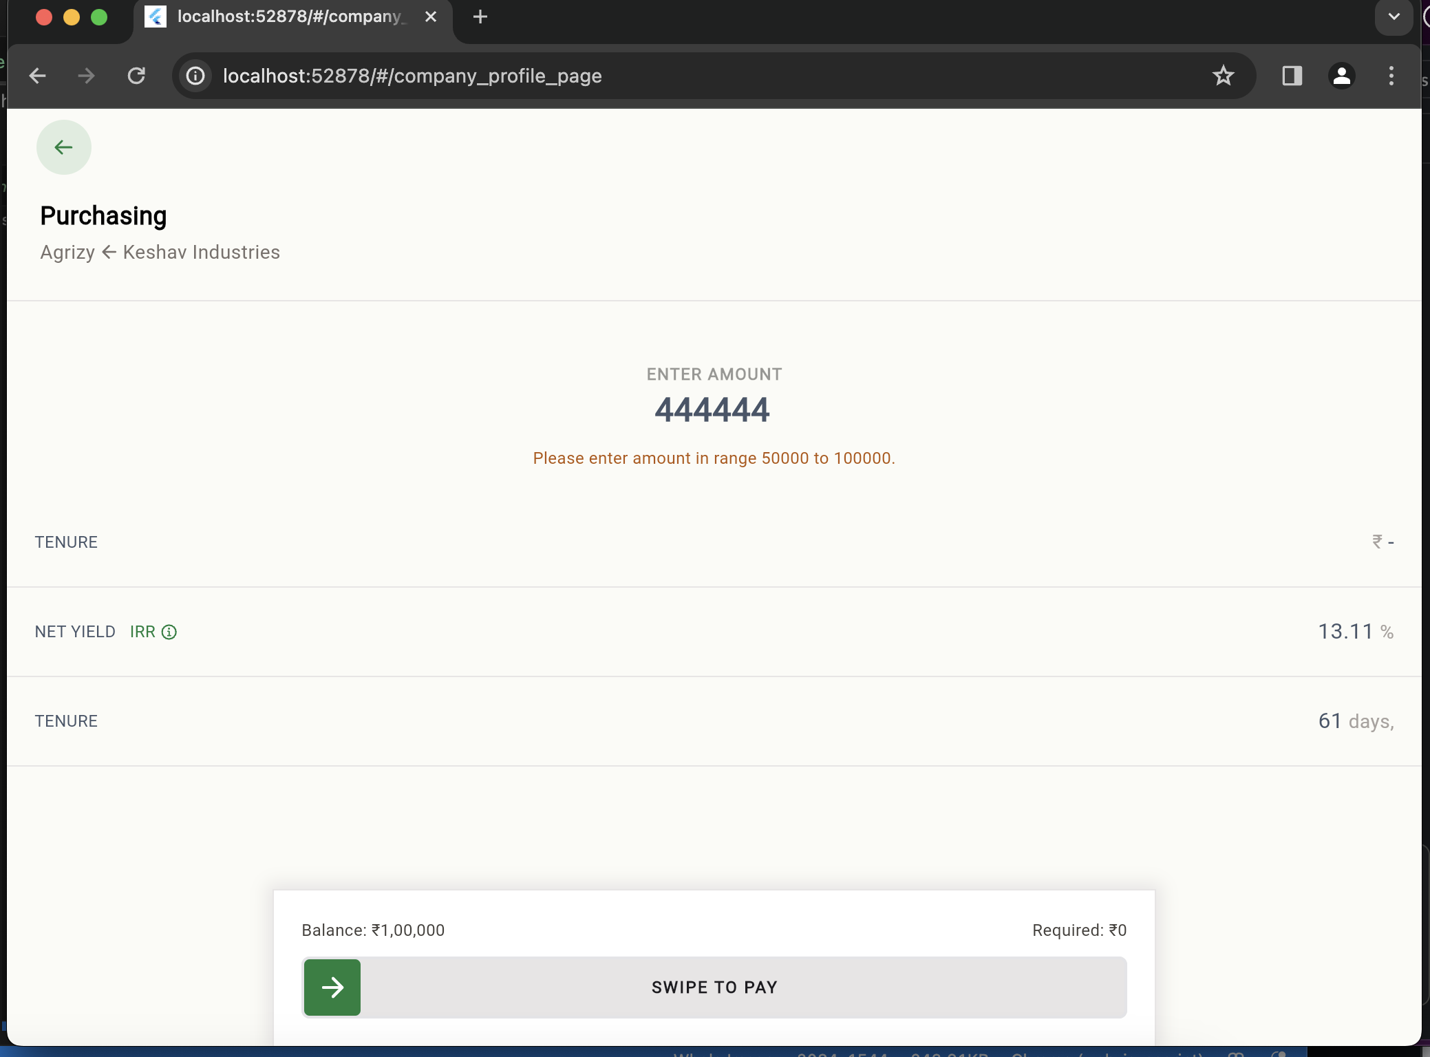
Task: Open a new browser tab
Action: (x=480, y=17)
